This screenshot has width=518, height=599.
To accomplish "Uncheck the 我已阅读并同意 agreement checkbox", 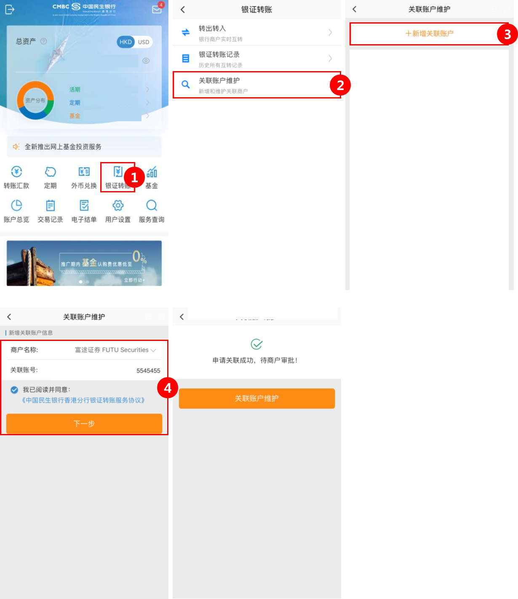I will point(14,390).
